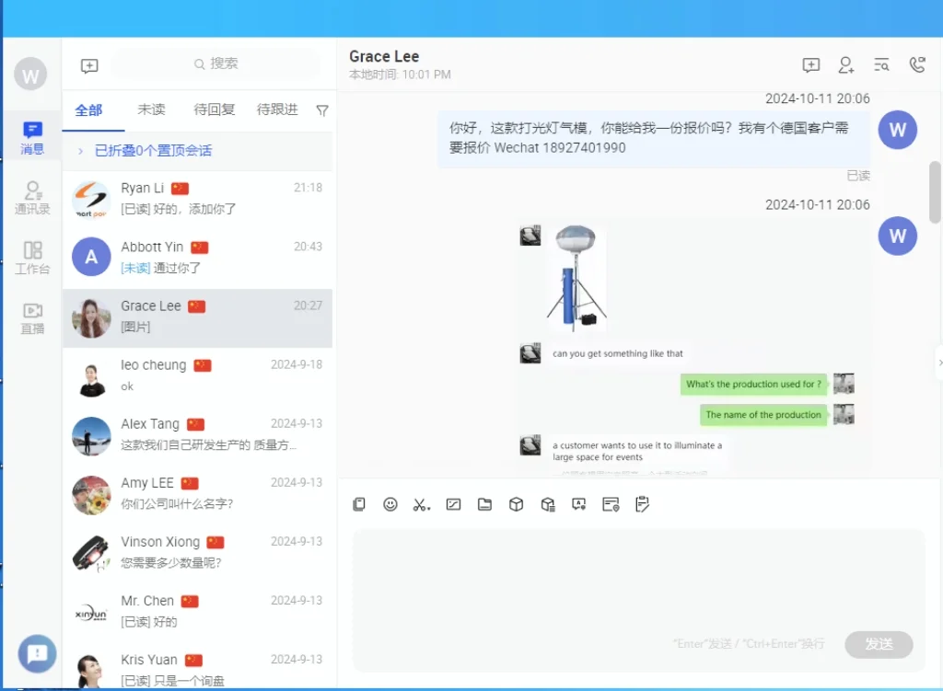Open the Mr. Chen conversation
This screenshot has width=943, height=691.
[x=198, y=611]
